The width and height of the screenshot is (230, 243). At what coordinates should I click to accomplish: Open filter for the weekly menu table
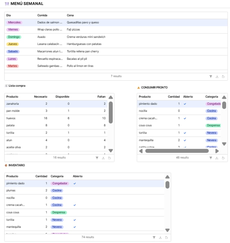point(211,77)
